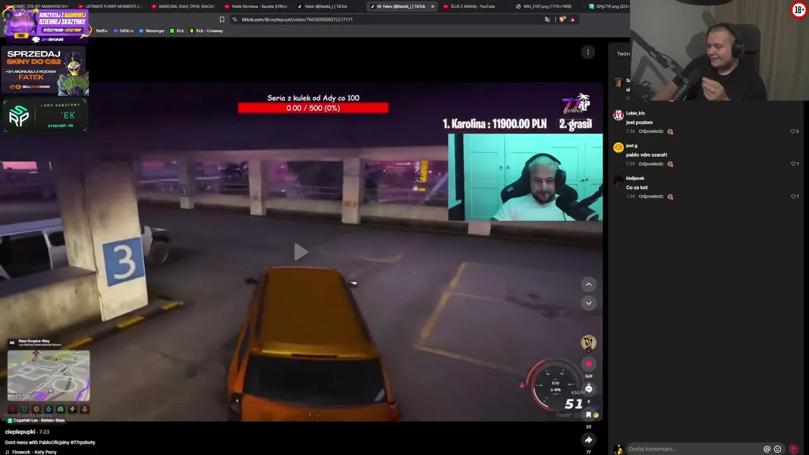Reply to Lubie_kfc's comment
809x455 pixels.
pos(651,131)
